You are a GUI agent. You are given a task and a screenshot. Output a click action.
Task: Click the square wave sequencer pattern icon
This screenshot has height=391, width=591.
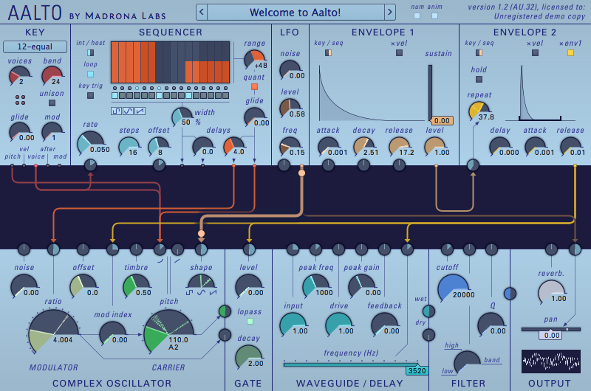point(116,111)
